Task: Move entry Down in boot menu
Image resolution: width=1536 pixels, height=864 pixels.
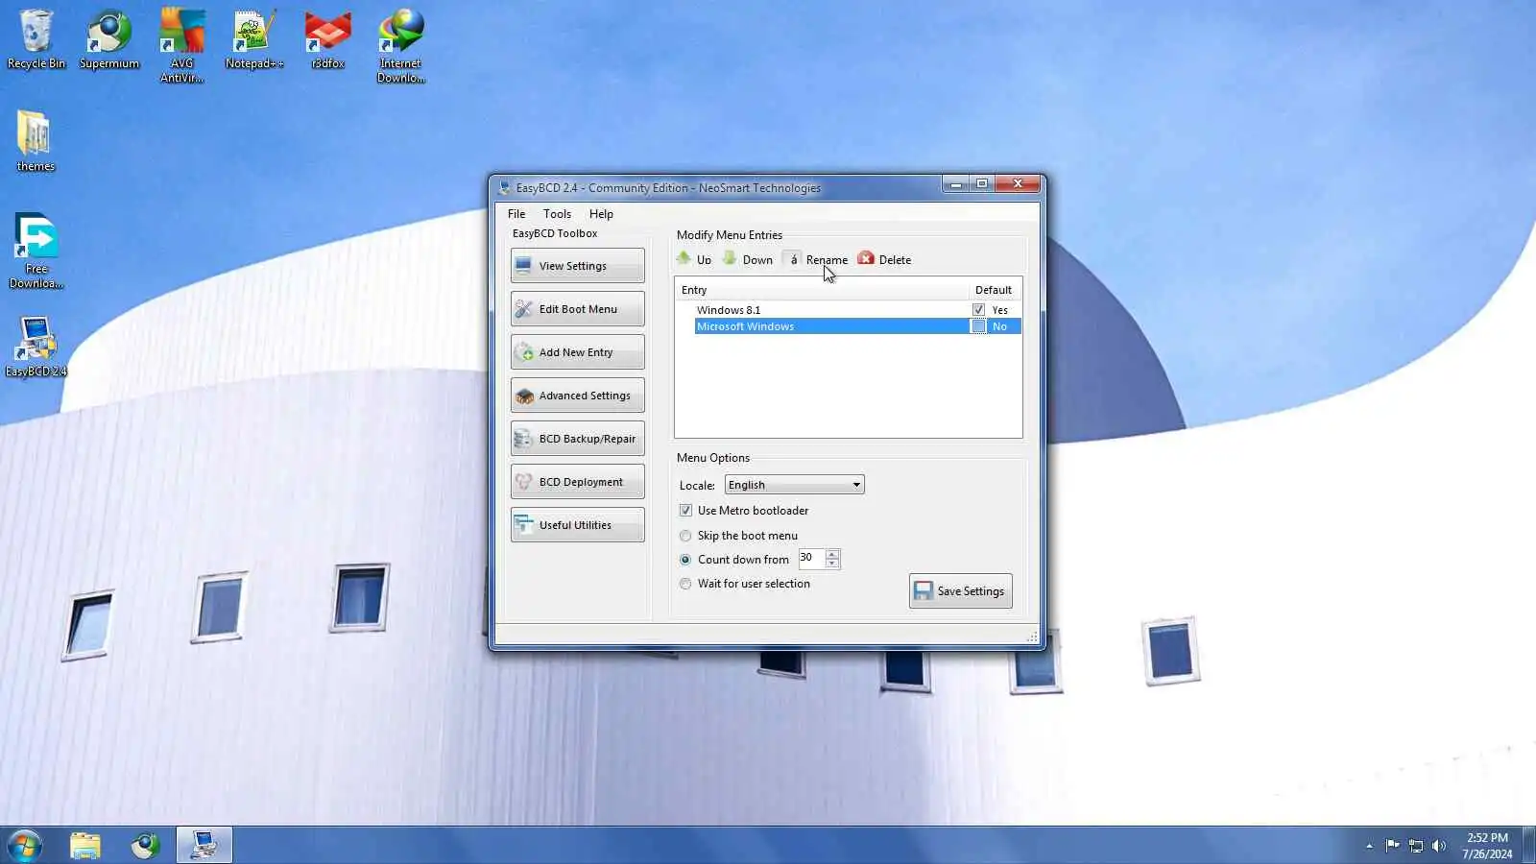Action: [748, 259]
